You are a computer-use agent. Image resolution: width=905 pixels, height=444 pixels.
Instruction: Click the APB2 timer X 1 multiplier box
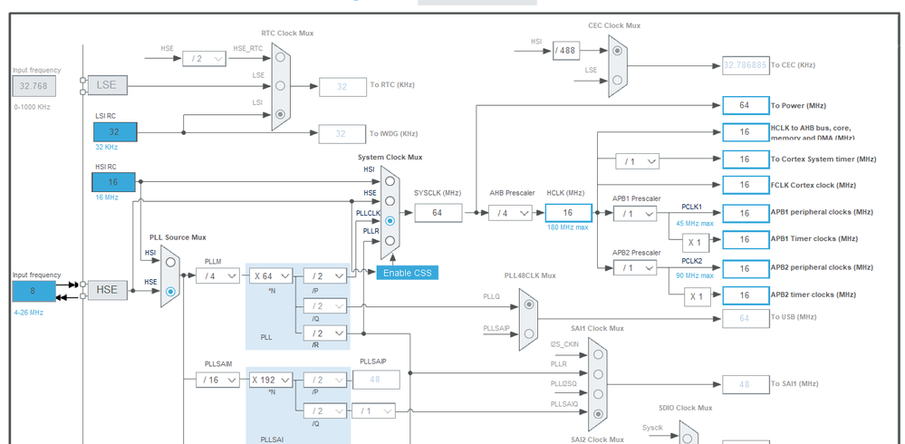[x=698, y=297]
